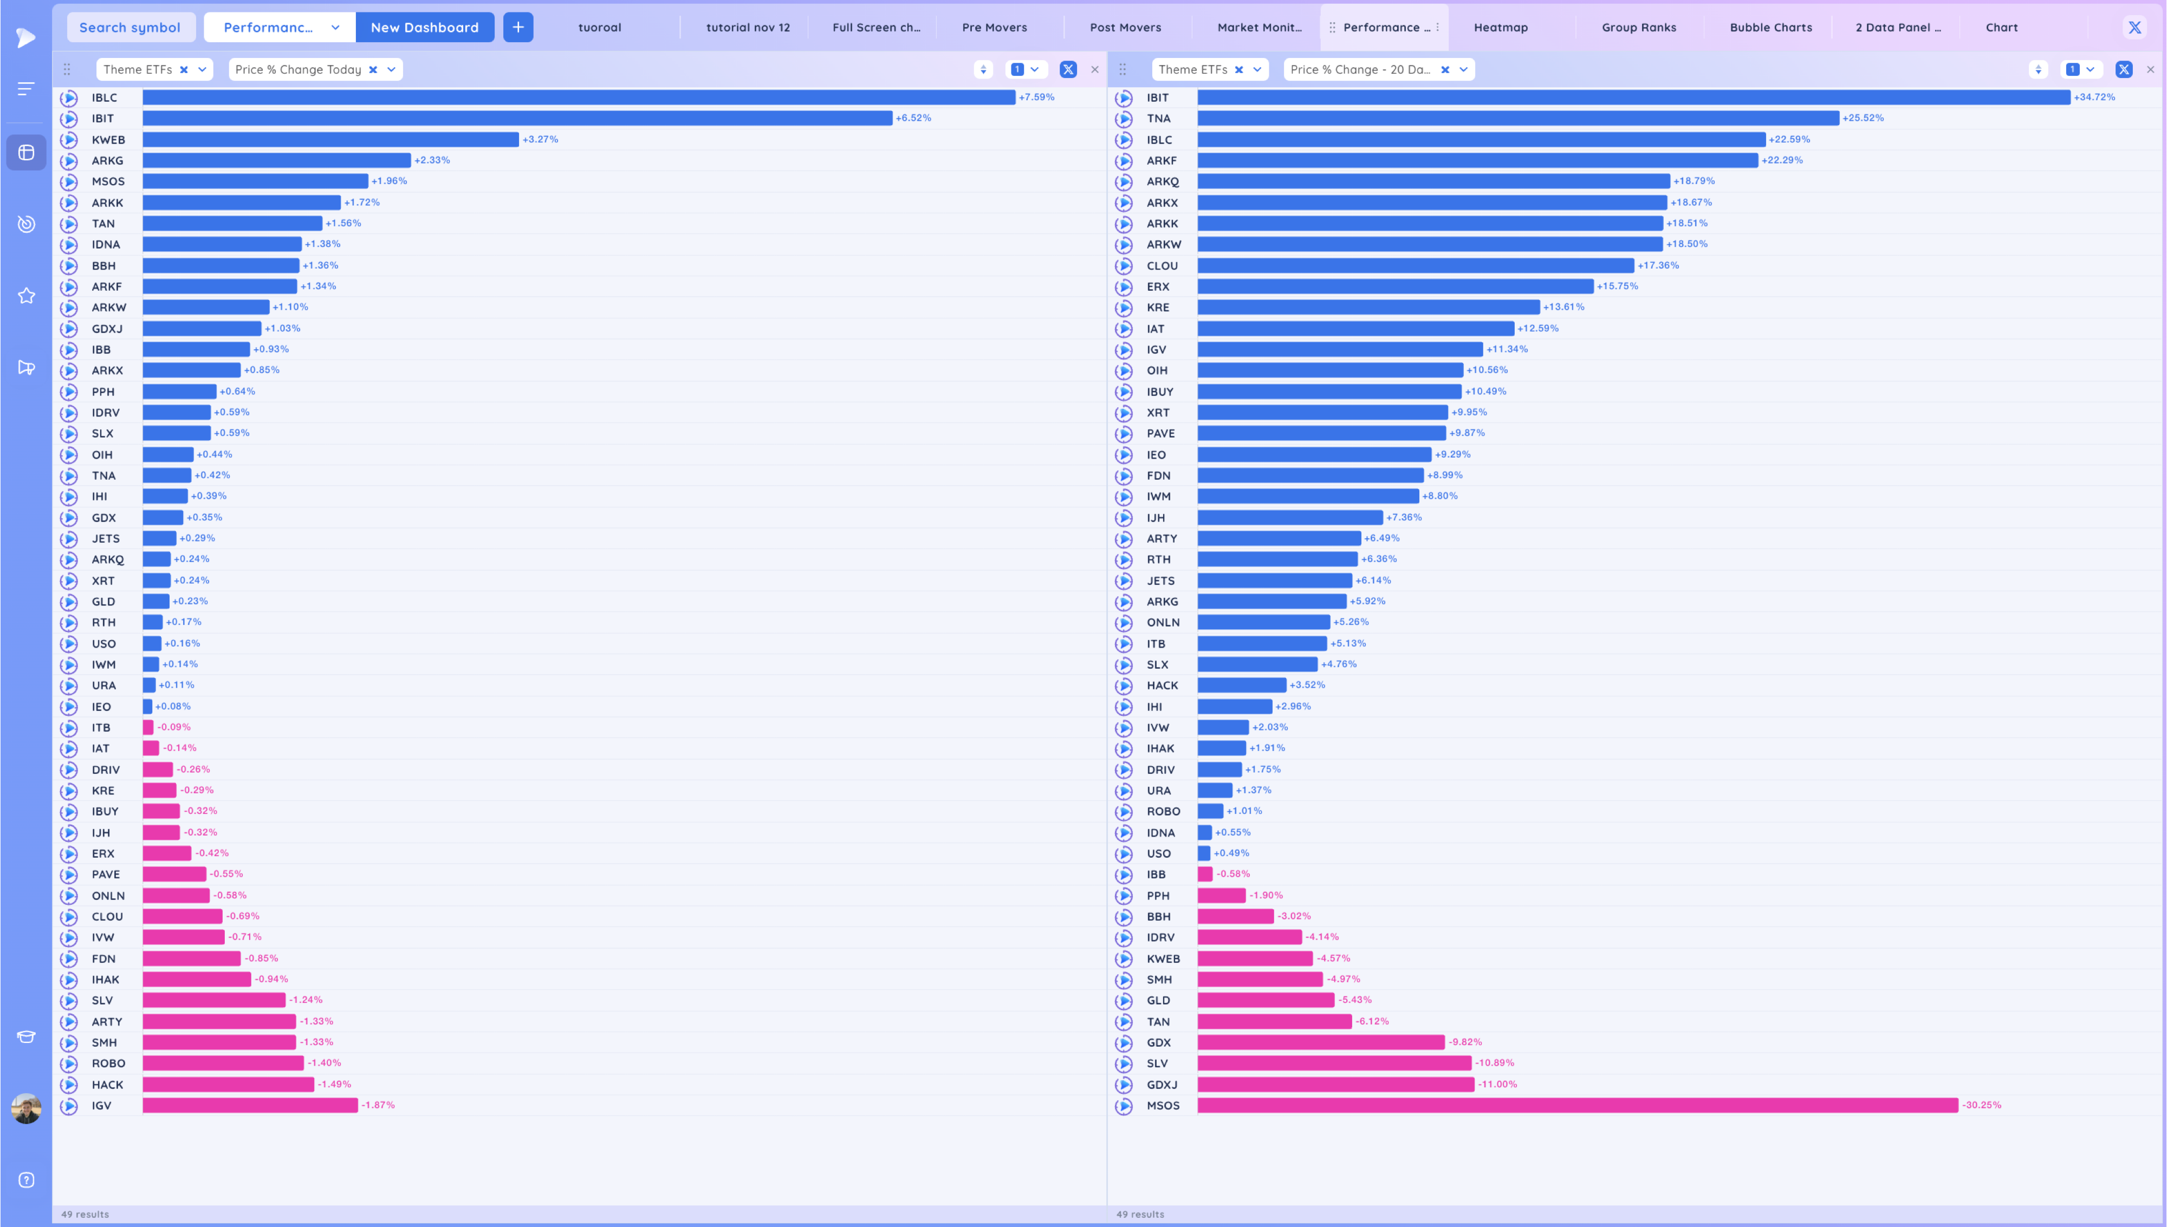Screen dimensions: 2167x1227
Task: Switch to the tutorial nov 12 tab
Action: point(748,27)
